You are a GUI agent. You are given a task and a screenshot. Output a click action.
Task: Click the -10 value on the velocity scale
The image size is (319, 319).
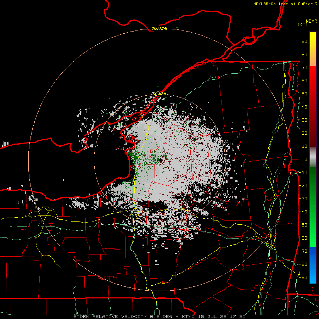point(303,173)
